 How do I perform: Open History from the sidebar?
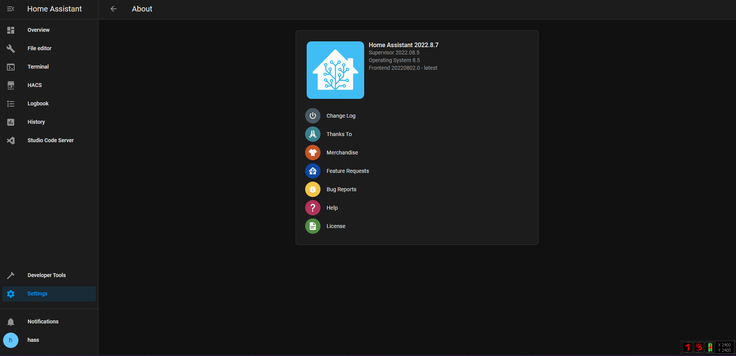[36, 122]
